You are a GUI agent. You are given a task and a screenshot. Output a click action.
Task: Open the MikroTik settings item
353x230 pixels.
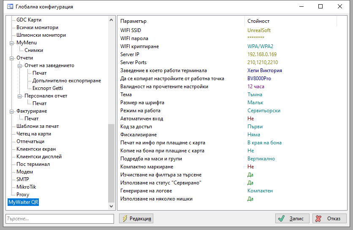pos(26,187)
